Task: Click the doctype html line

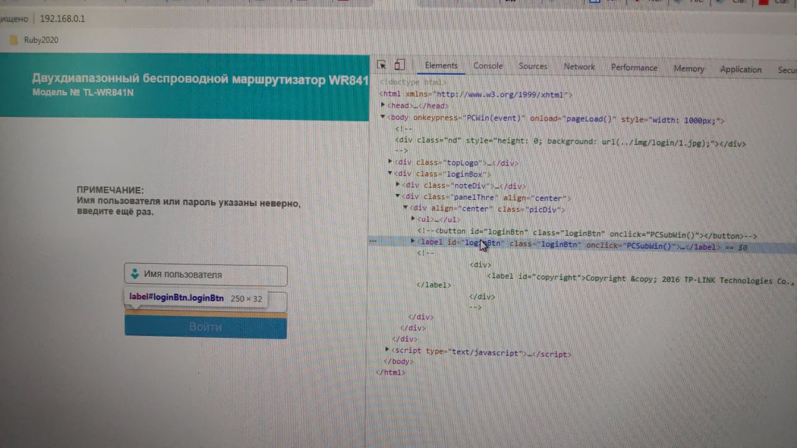Action: (412, 82)
